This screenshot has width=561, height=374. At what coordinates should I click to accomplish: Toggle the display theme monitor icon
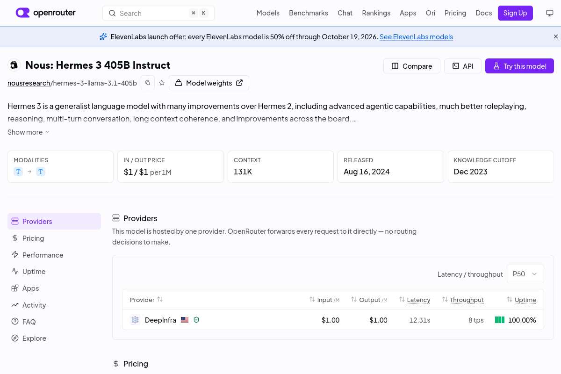click(x=550, y=13)
